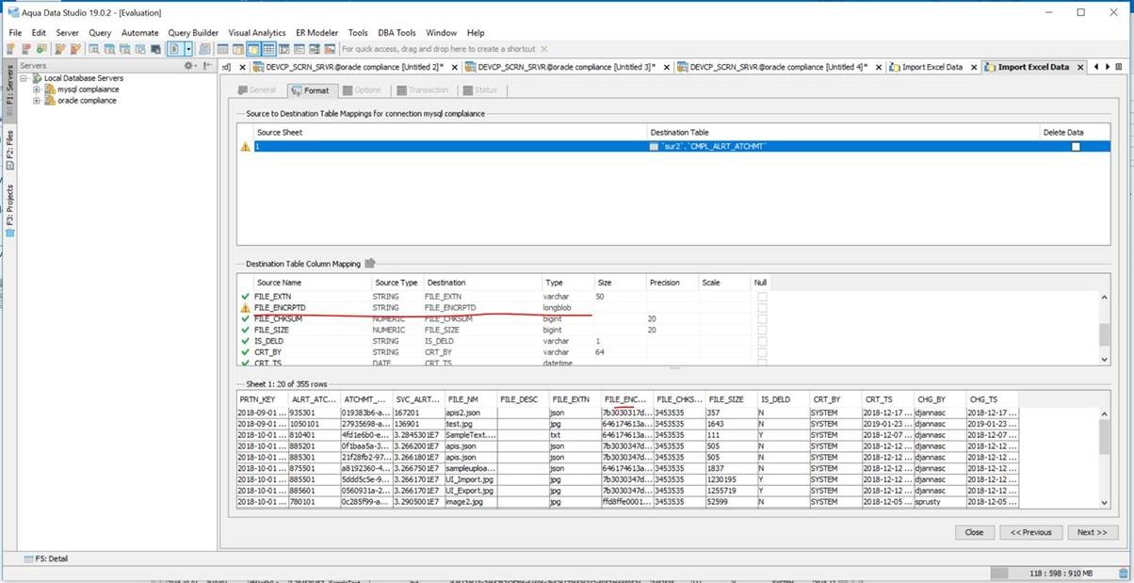1134x583 pixels.
Task: Click the Next >> button
Action: tap(1093, 532)
